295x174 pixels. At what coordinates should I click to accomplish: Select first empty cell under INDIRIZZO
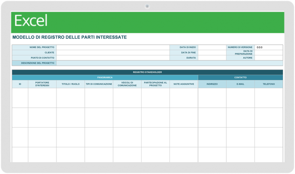212,98
